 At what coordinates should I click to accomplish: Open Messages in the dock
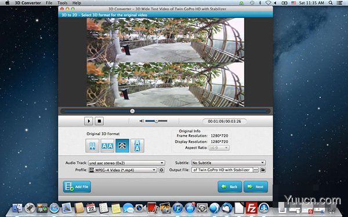click(x=128, y=208)
